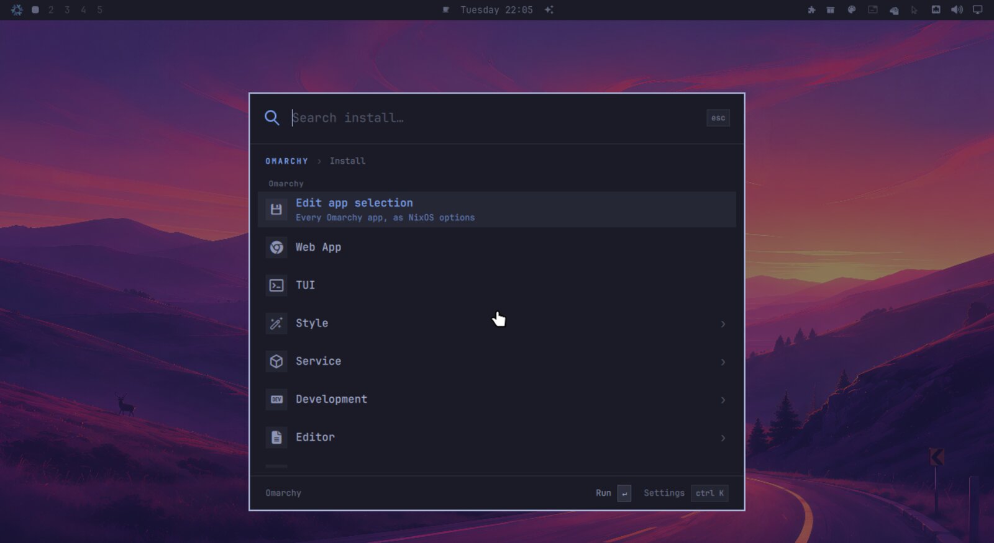
Task: Open the puzzle piece icon in top bar
Action: pyautogui.click(x=811, y=10)
